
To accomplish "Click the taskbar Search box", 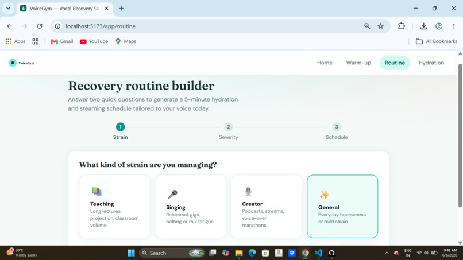I will pos(172,253).
